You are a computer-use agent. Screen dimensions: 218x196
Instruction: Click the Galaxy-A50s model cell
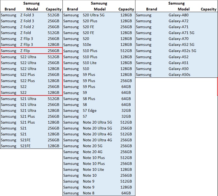pos(179,75)
